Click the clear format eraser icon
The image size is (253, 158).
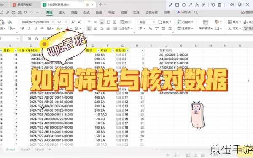[x=76, y=29]
